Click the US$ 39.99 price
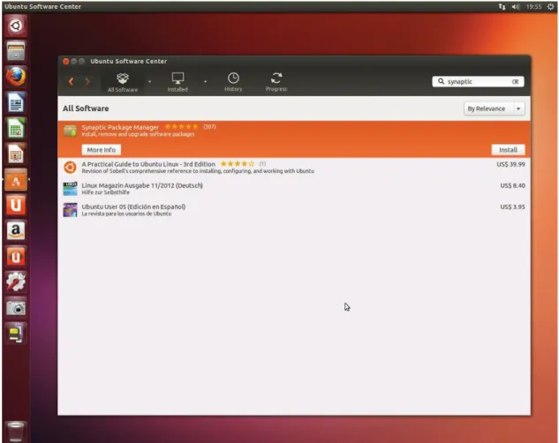Screen dimensions: 559x443 [510, 164]
